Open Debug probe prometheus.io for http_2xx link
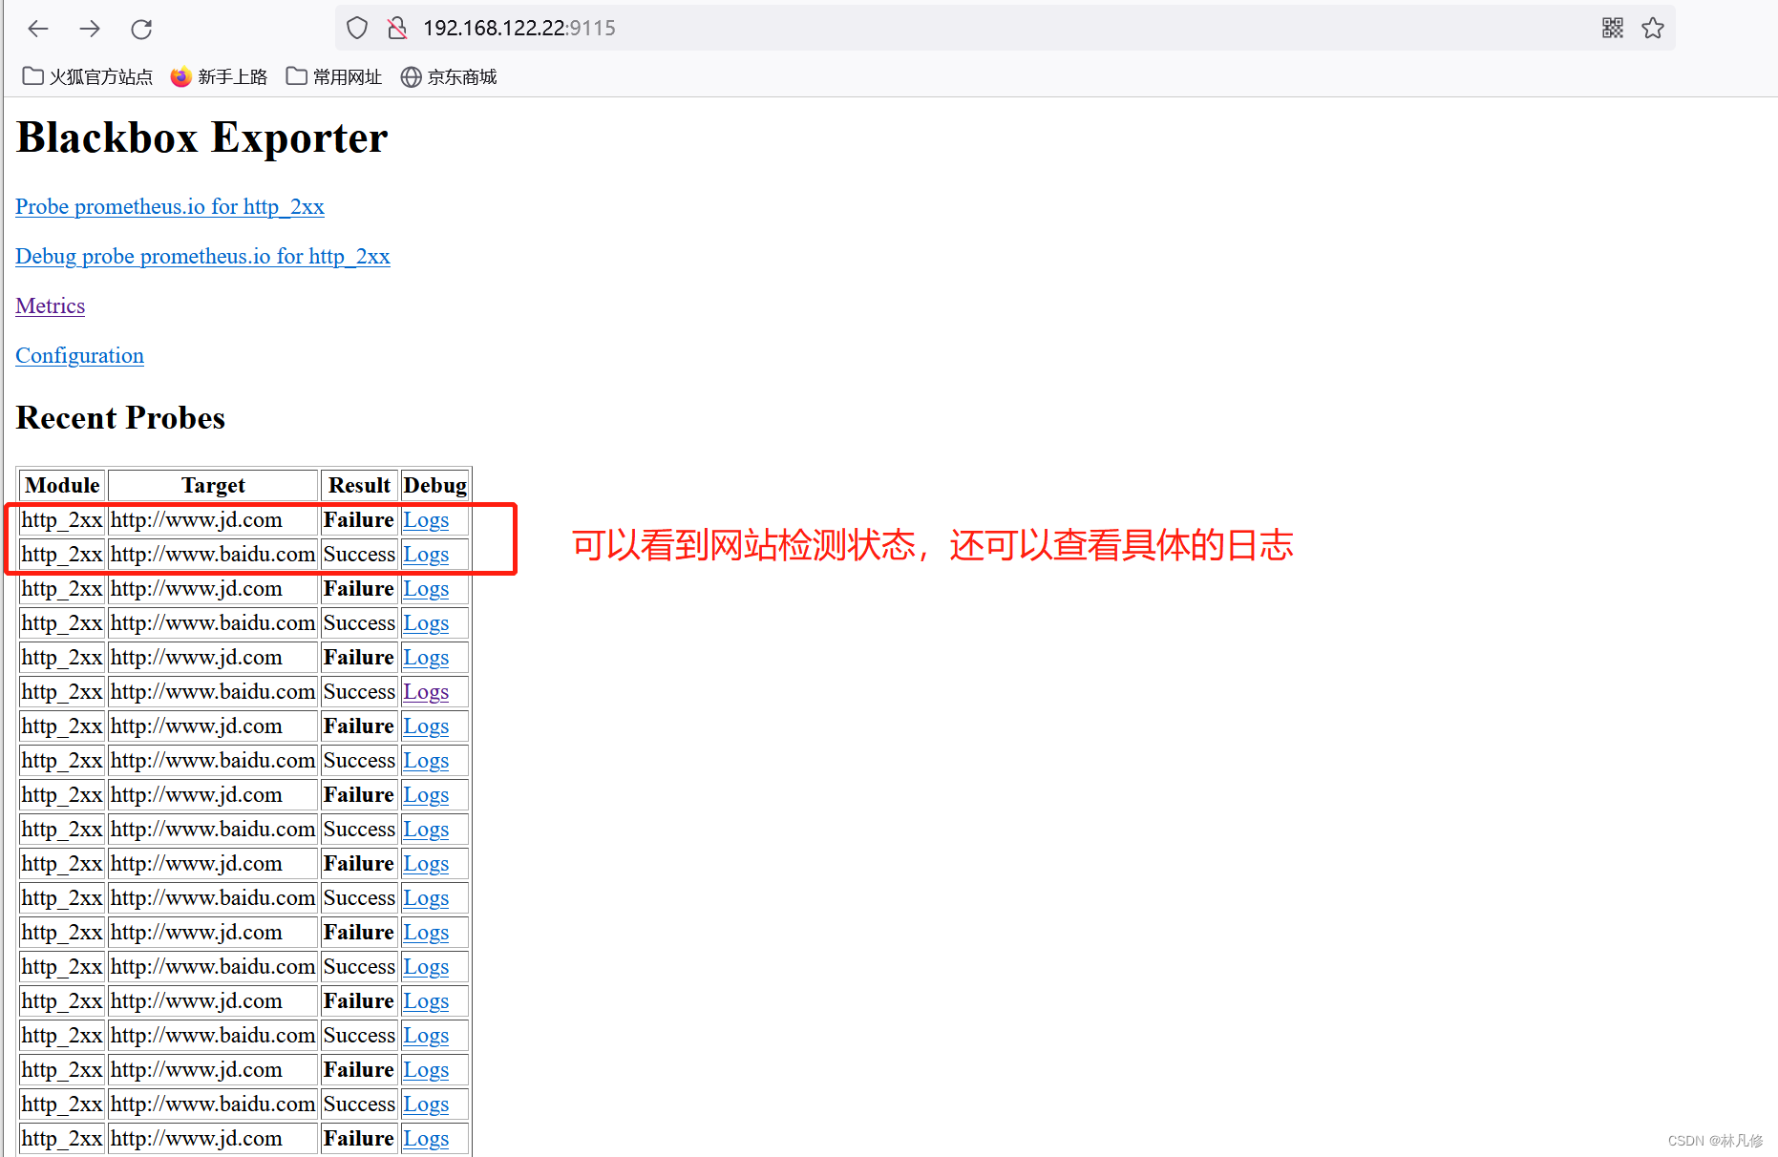The width and height of the screenshot is (1778, 1157). click(x=202, y=257)
